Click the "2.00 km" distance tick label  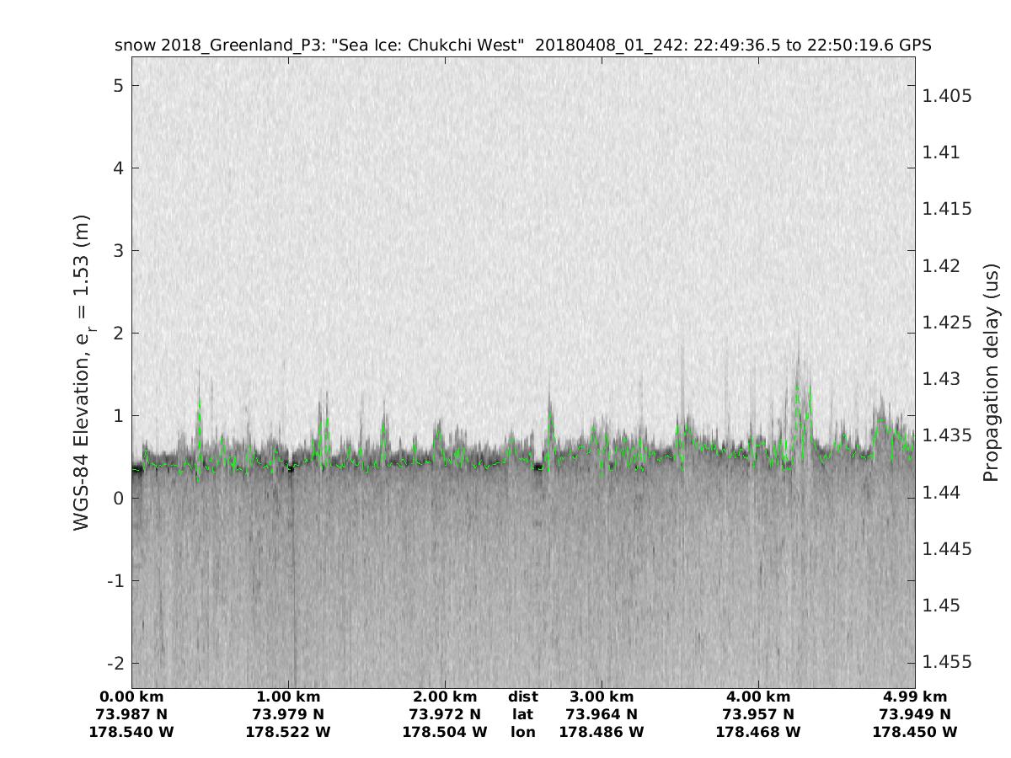coord(445,697)
